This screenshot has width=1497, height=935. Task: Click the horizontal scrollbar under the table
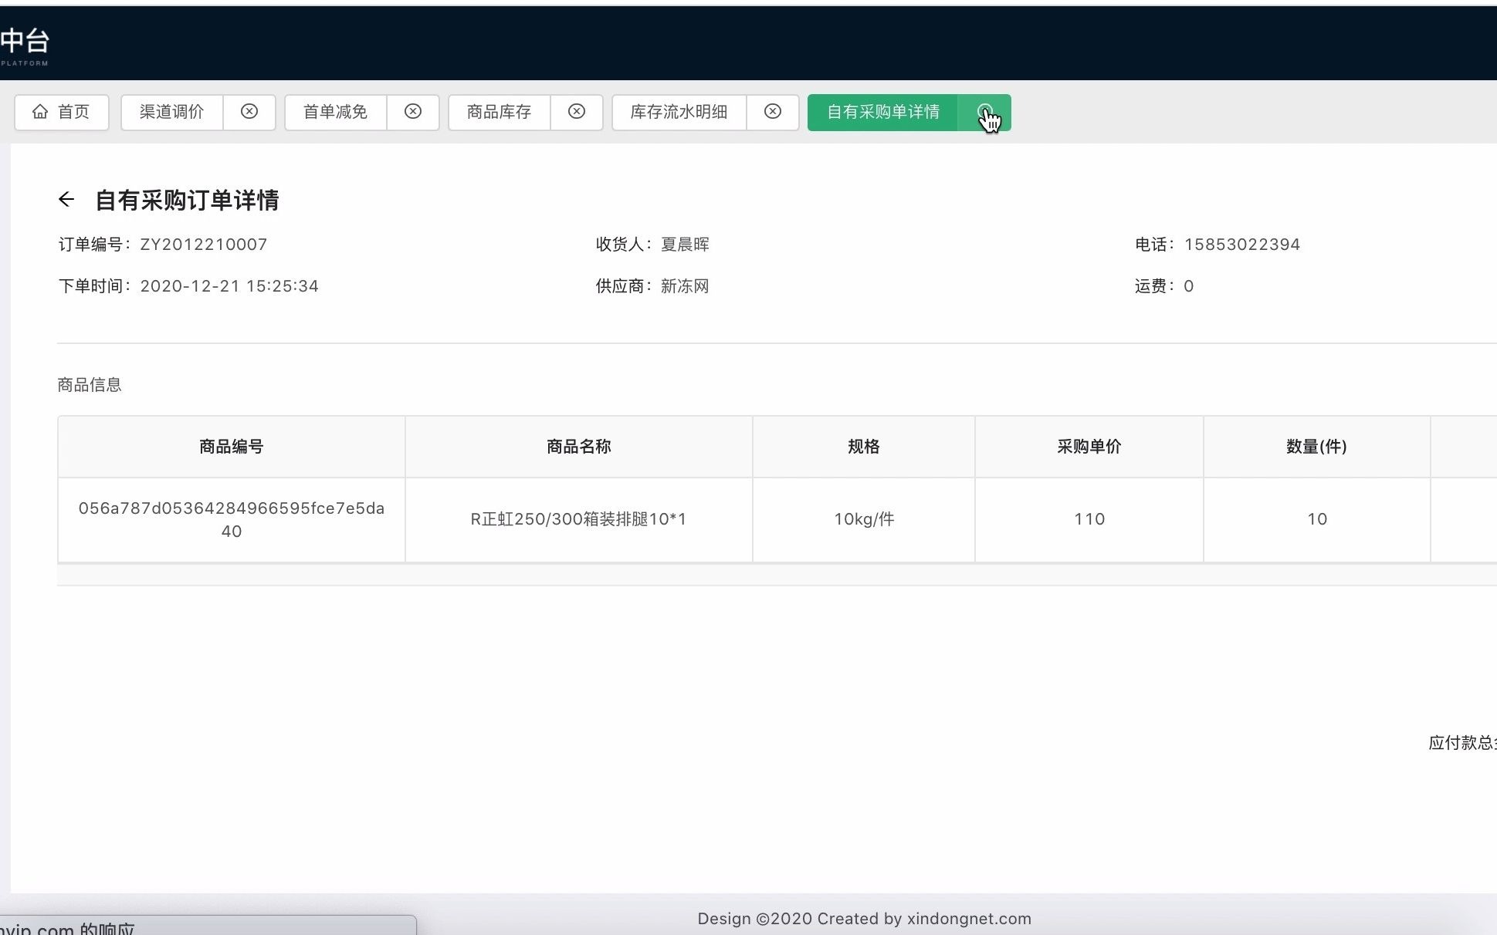777,575
